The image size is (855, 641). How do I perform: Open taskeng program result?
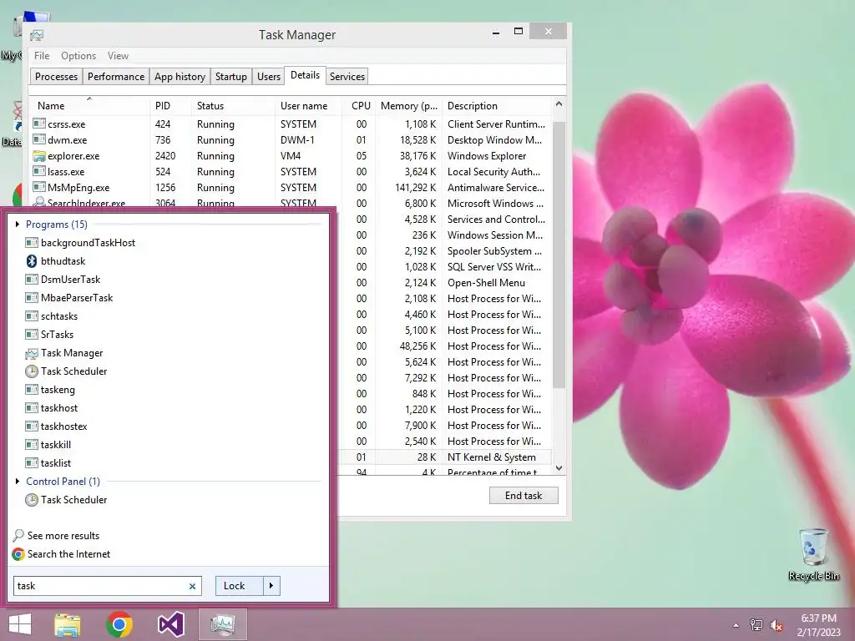(x=50, y=390)
